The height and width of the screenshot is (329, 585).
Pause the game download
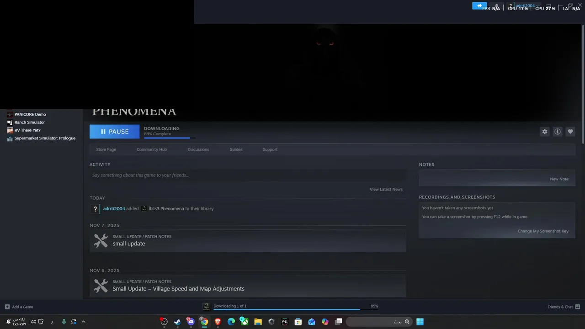coord(114,132)
